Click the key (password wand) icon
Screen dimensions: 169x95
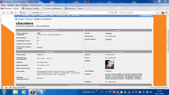[x=16, y=12]
